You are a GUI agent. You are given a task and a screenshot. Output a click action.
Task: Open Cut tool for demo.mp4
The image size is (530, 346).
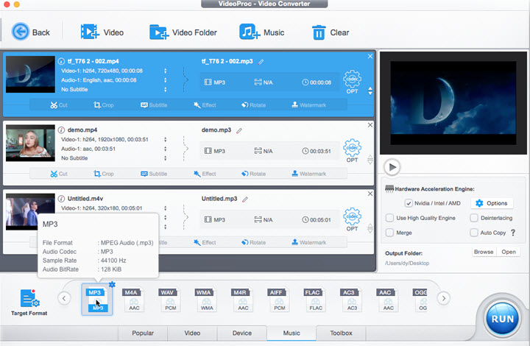[59, 174]
